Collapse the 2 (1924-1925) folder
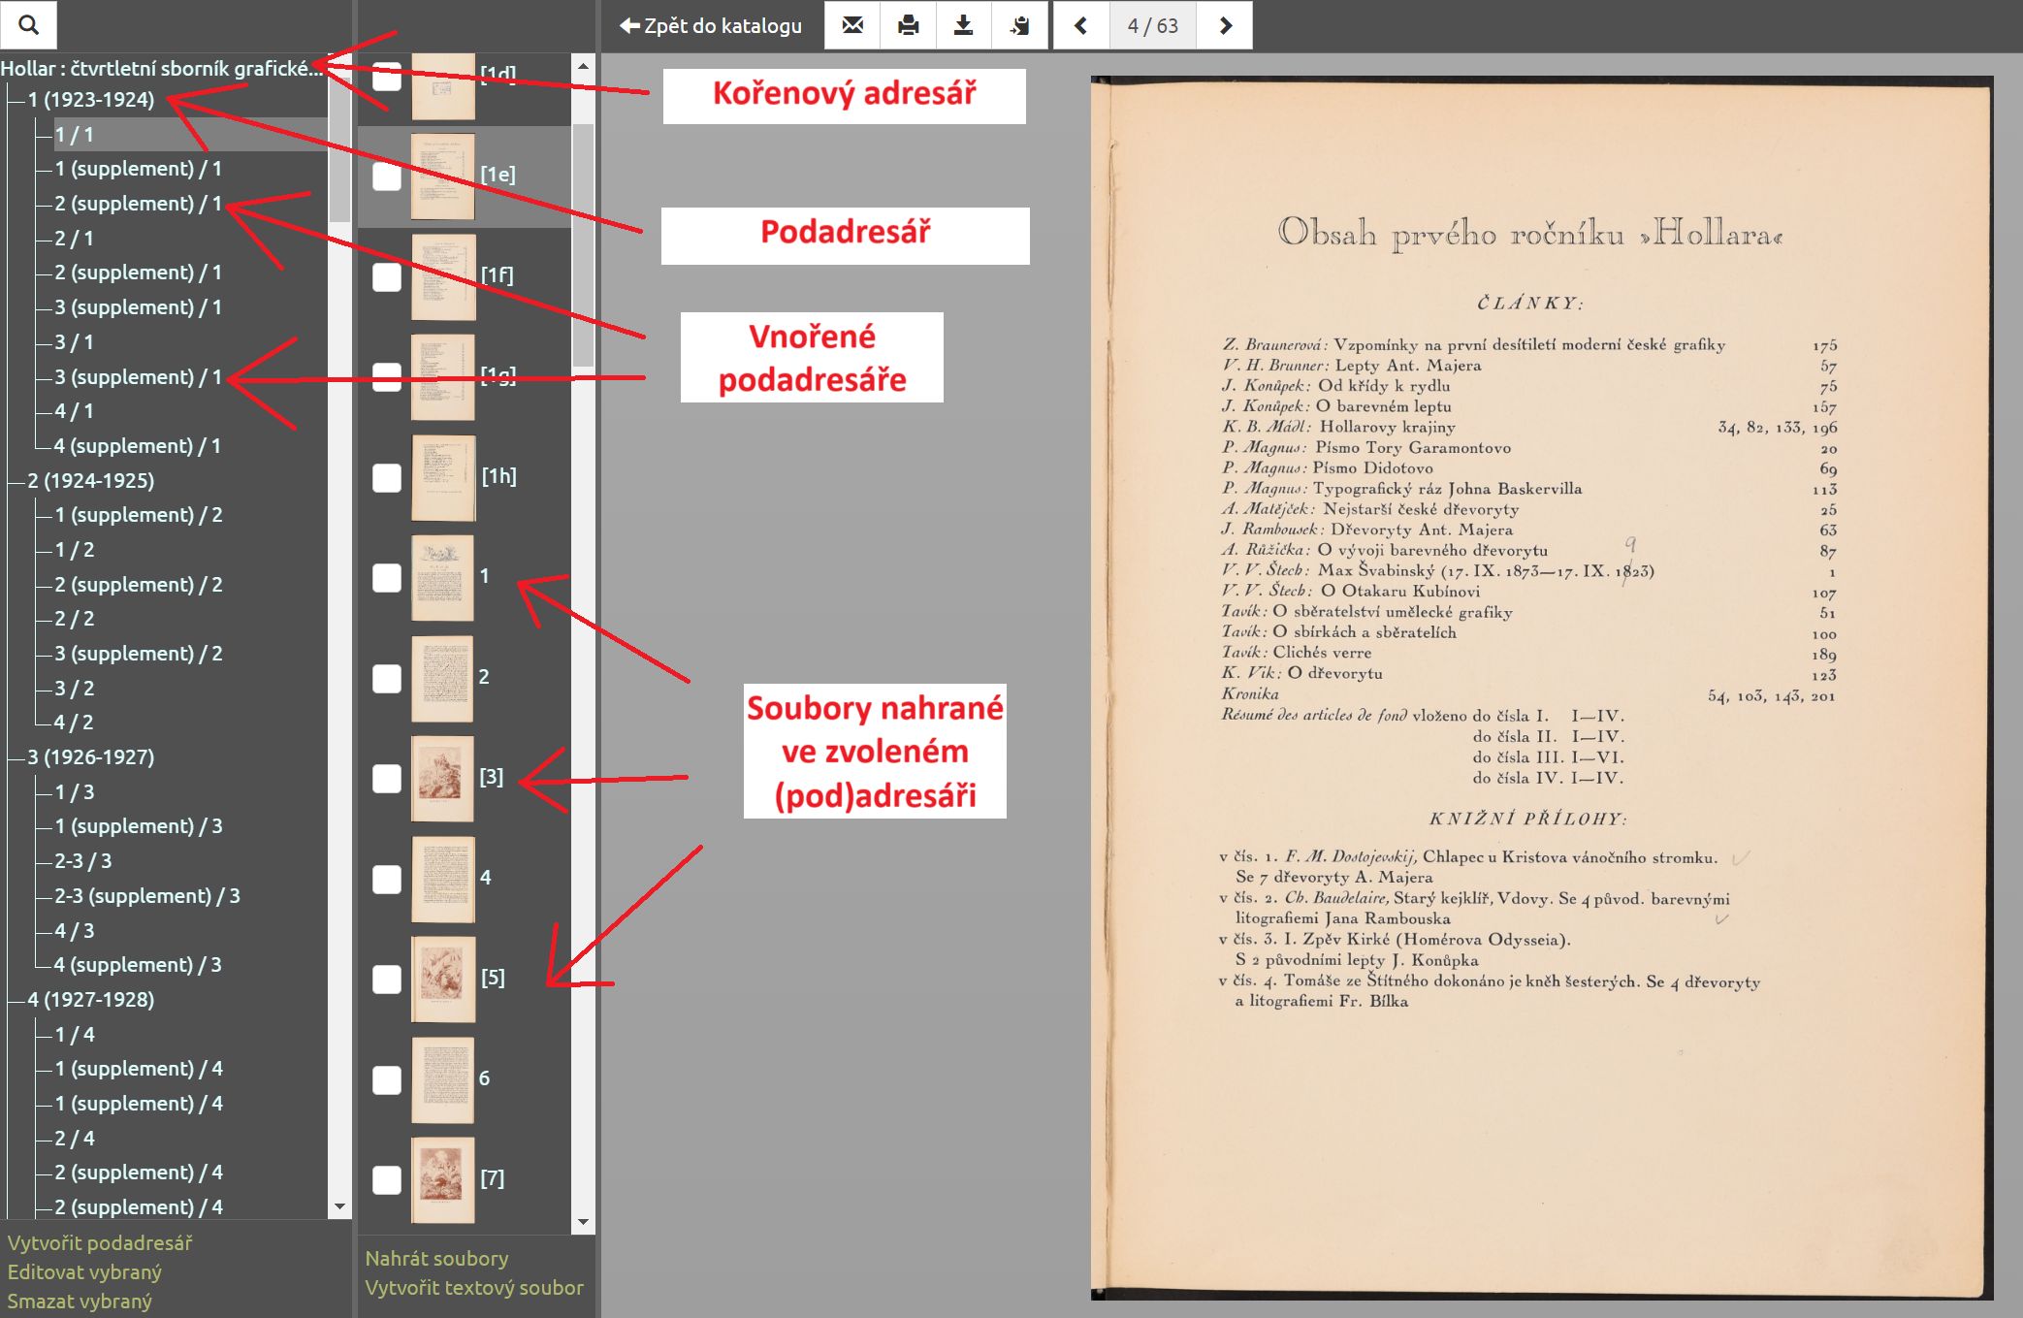The height and width of the screenshot is (1318, 2023). [x=91, y=480]
